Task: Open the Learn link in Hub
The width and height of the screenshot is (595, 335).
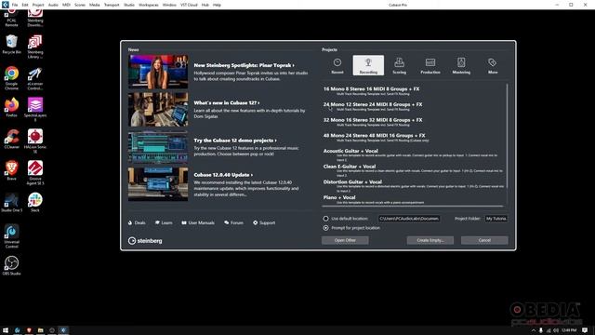Action: coord(164,222)
